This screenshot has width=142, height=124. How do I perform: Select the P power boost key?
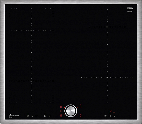pos(36,116)
